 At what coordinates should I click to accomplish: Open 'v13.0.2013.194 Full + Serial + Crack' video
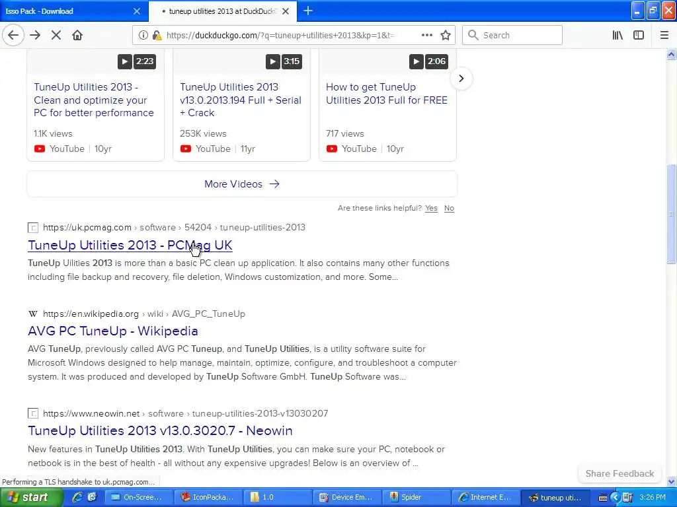pyautogui.click(x=241, y=100)
